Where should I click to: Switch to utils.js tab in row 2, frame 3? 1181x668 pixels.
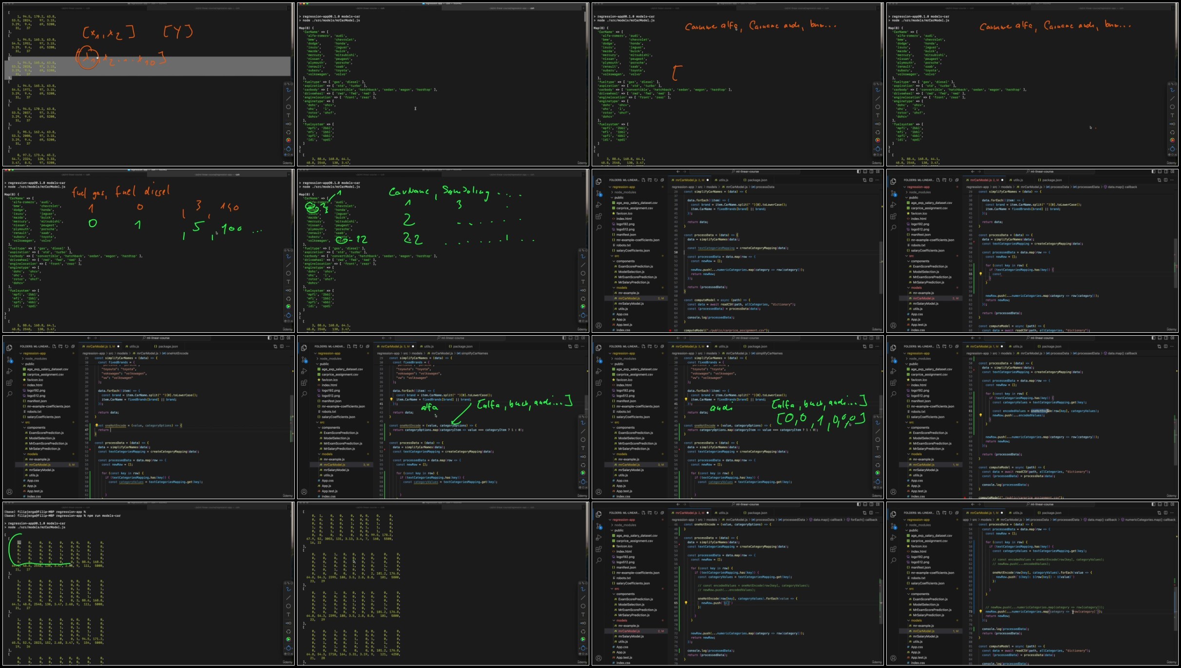(x=723, y=180)
